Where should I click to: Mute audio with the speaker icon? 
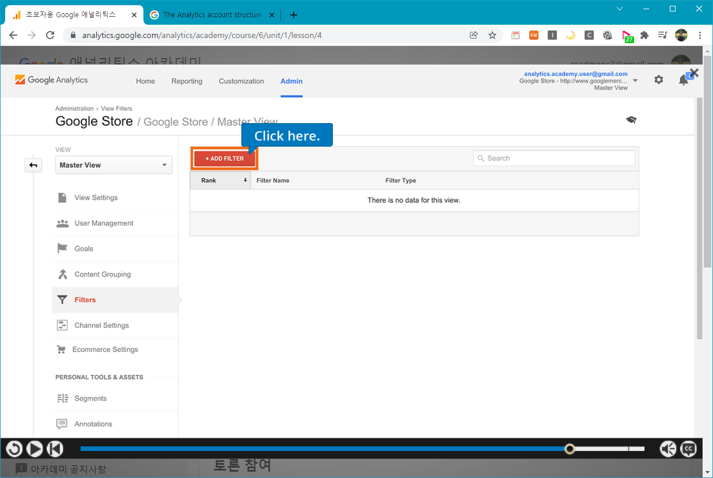click(668, 449)
